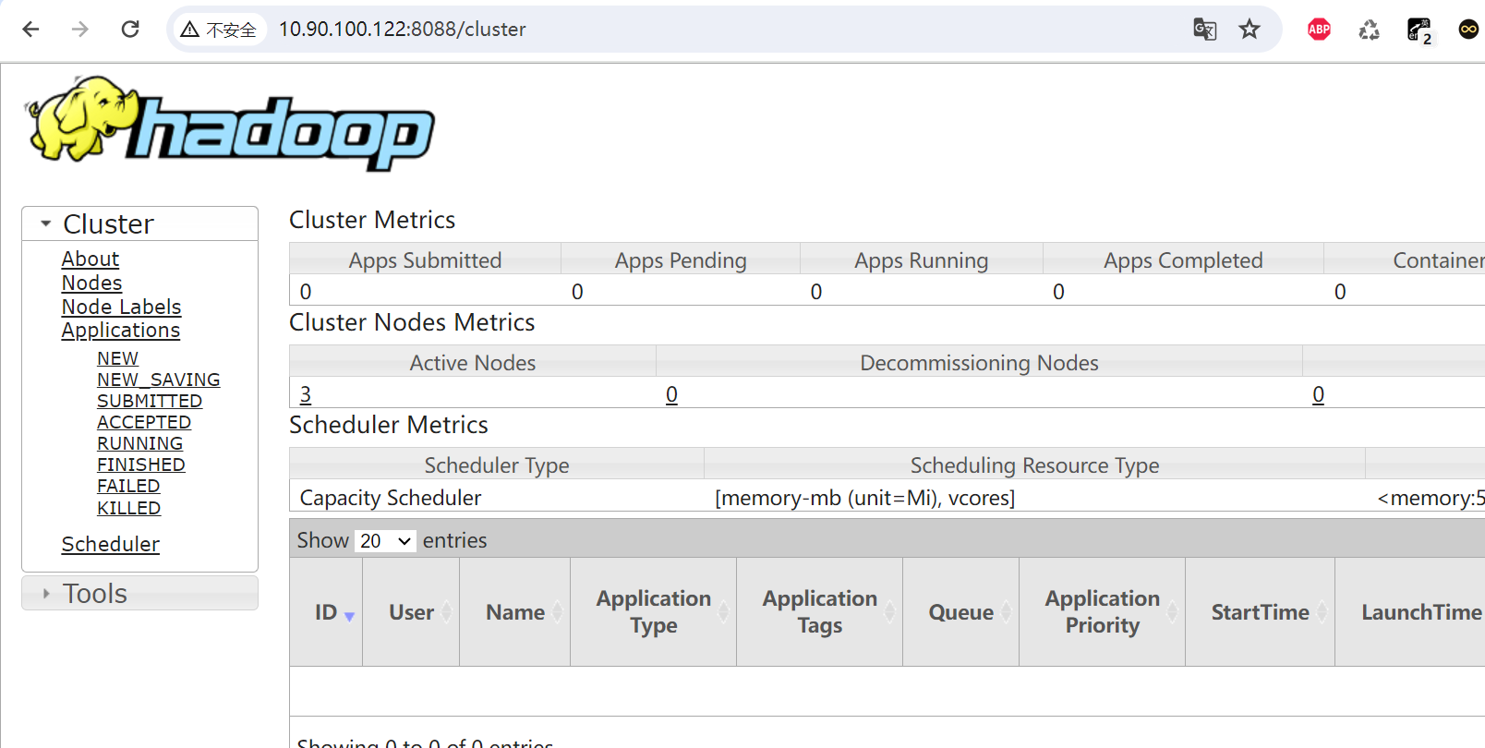Screen dimensions: 1485x748
Task: Expand the Tools section
Action: pyautogui.click(x=139, y=593)
